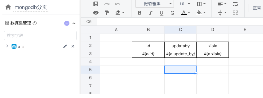Open the fill color dropdown
Screen dimensions: 263x98
201,13
